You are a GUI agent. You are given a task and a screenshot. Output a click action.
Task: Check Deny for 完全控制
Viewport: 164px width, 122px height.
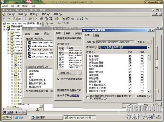[142, 56]
